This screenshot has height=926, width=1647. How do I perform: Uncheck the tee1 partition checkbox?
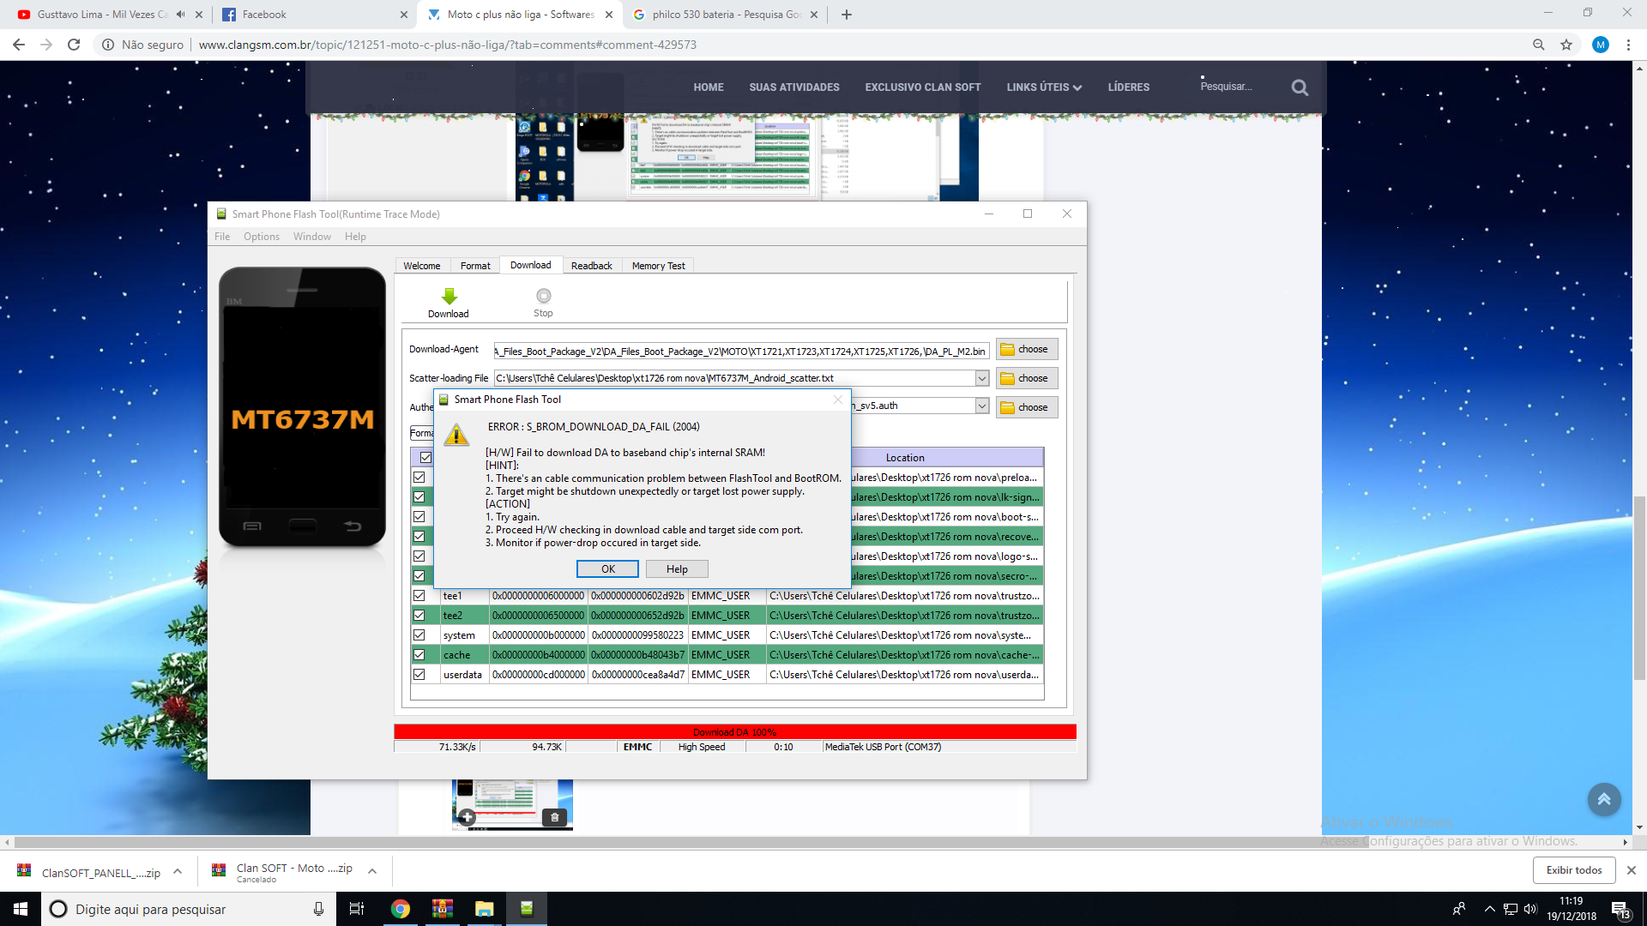coord(419,596)
